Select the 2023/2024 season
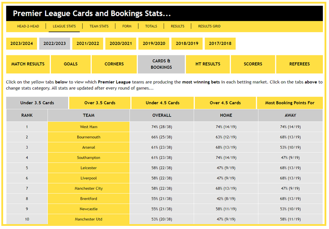329x229 pixels. pyautogui.click(x=21, y=43)
